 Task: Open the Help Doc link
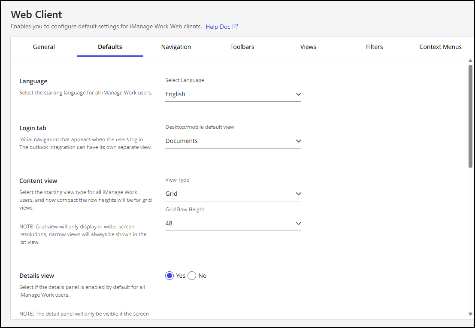click(x=218, y=27)
